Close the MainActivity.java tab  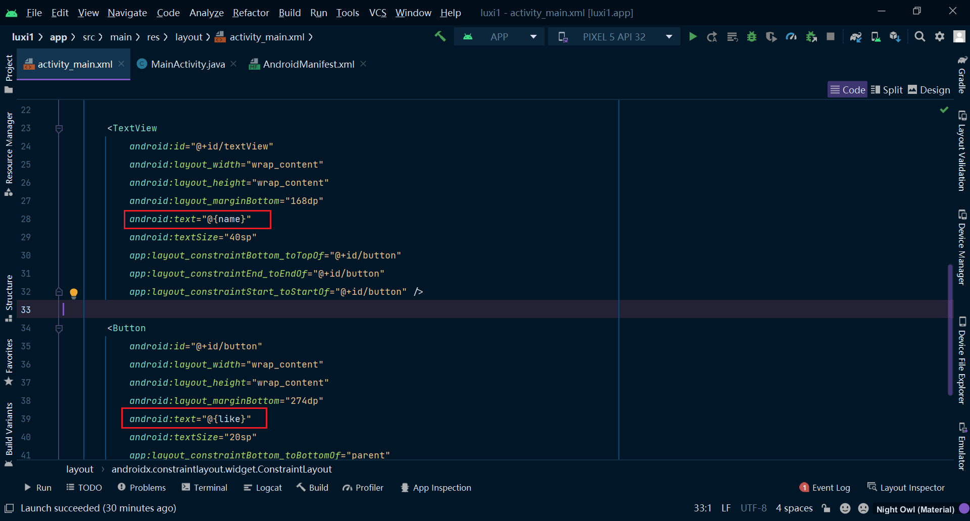pyautogui.click(x=233, y=64)
